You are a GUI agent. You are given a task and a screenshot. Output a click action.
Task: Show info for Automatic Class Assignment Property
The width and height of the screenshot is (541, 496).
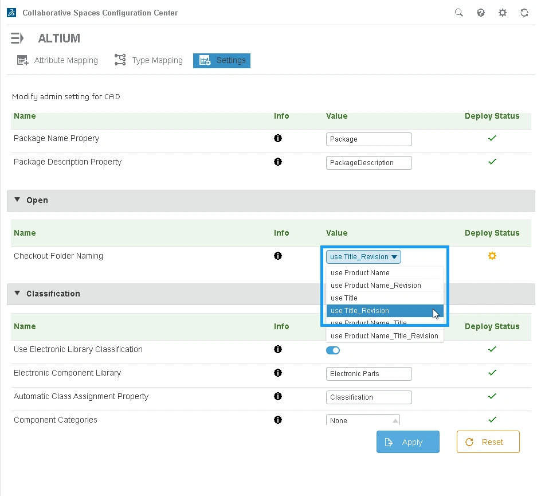click(x=278, y=396)
